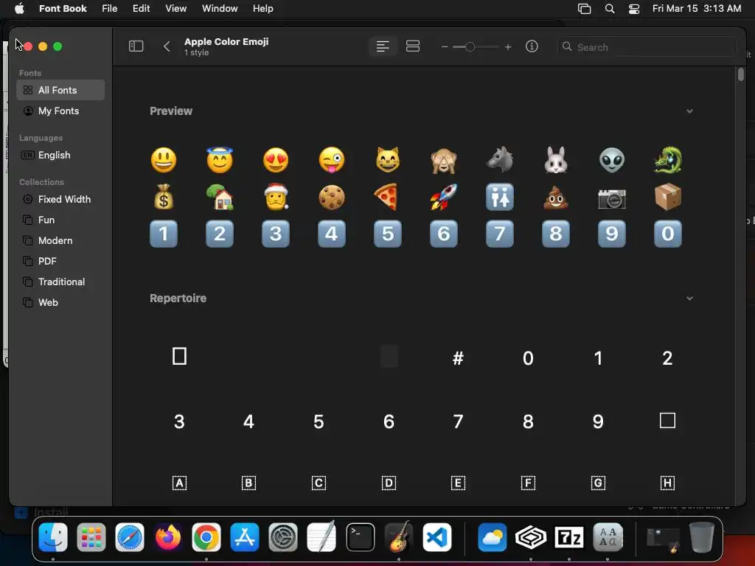Select the glyph 5 in Repertoire
755x566 pixels.
pos(319,422)
